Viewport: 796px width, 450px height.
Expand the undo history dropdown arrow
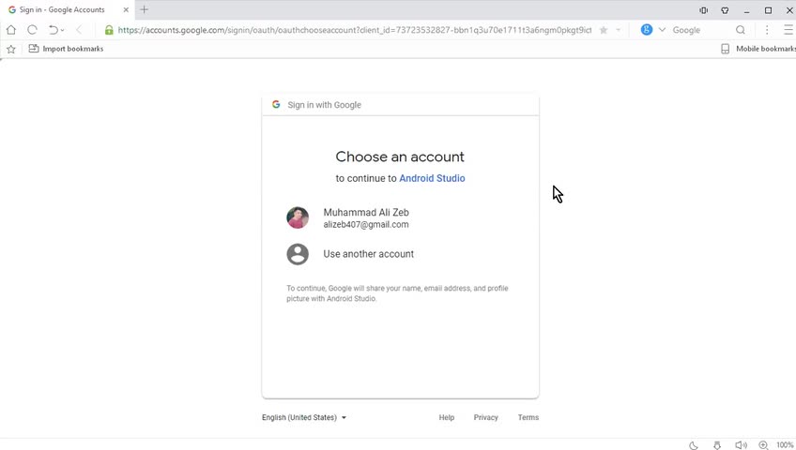click(63, 30)
